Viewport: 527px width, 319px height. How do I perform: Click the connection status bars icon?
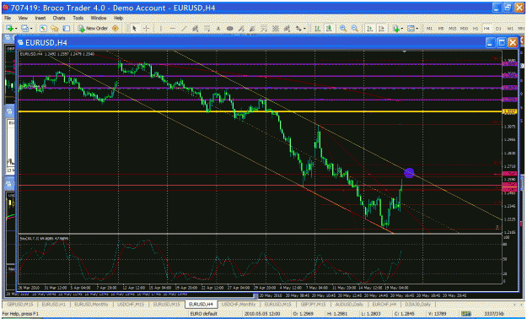coord(465,314)
